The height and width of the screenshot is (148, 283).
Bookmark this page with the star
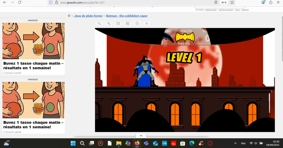point(232,2)
